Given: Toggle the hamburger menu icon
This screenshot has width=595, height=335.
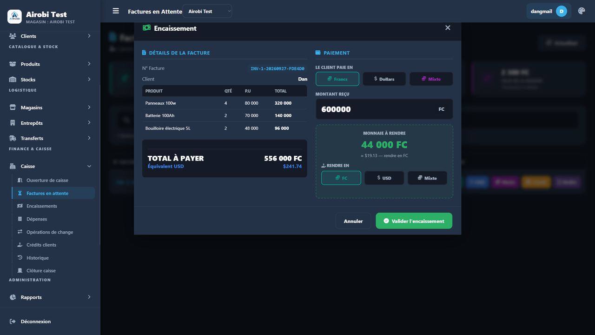Looking at the screenshot, I should tap(116, 11).
